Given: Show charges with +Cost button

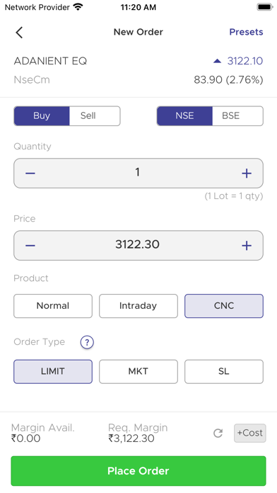Looking at the screenshot, I should [x=250, y=433].
